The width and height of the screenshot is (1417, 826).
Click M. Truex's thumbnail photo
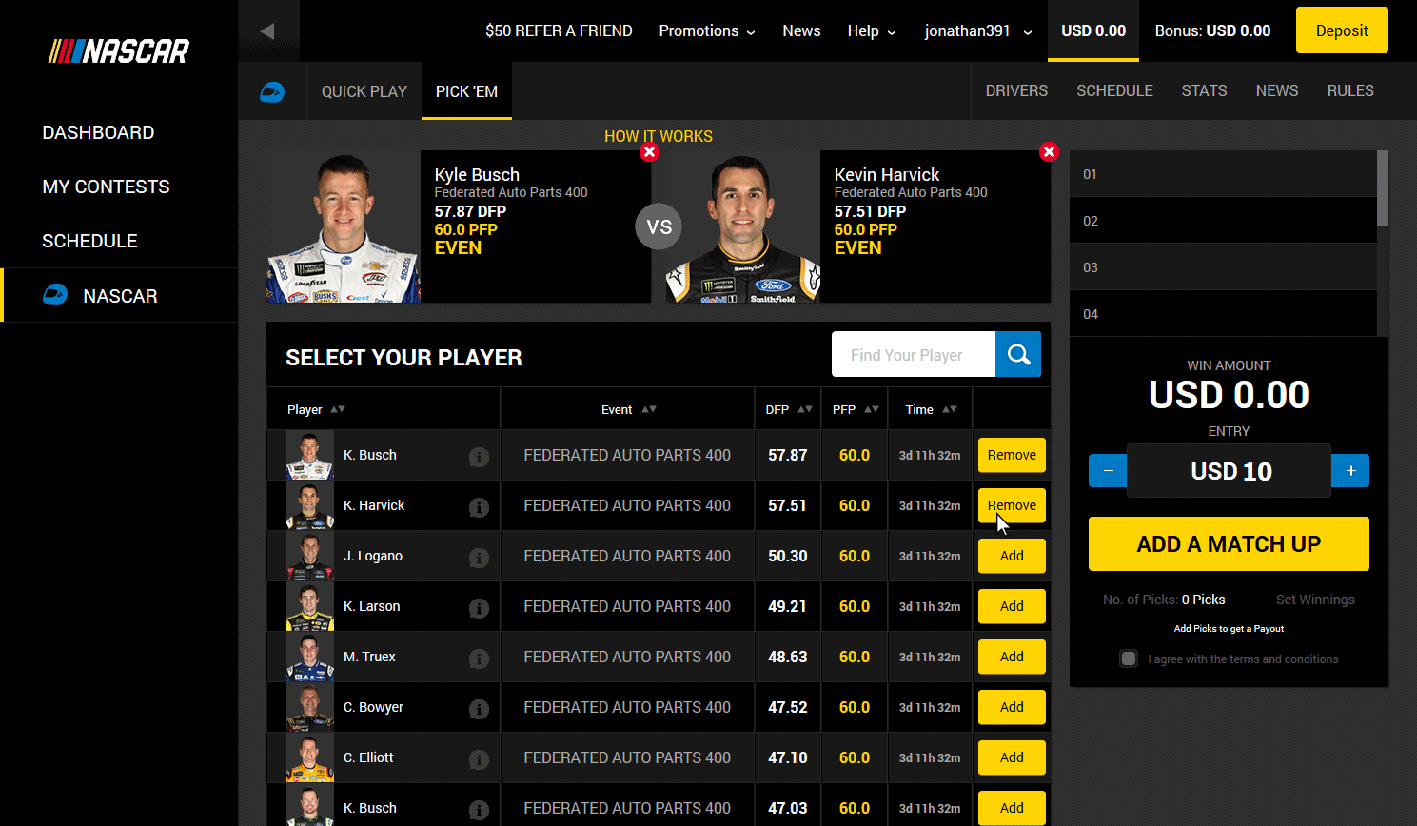(310, 657)
